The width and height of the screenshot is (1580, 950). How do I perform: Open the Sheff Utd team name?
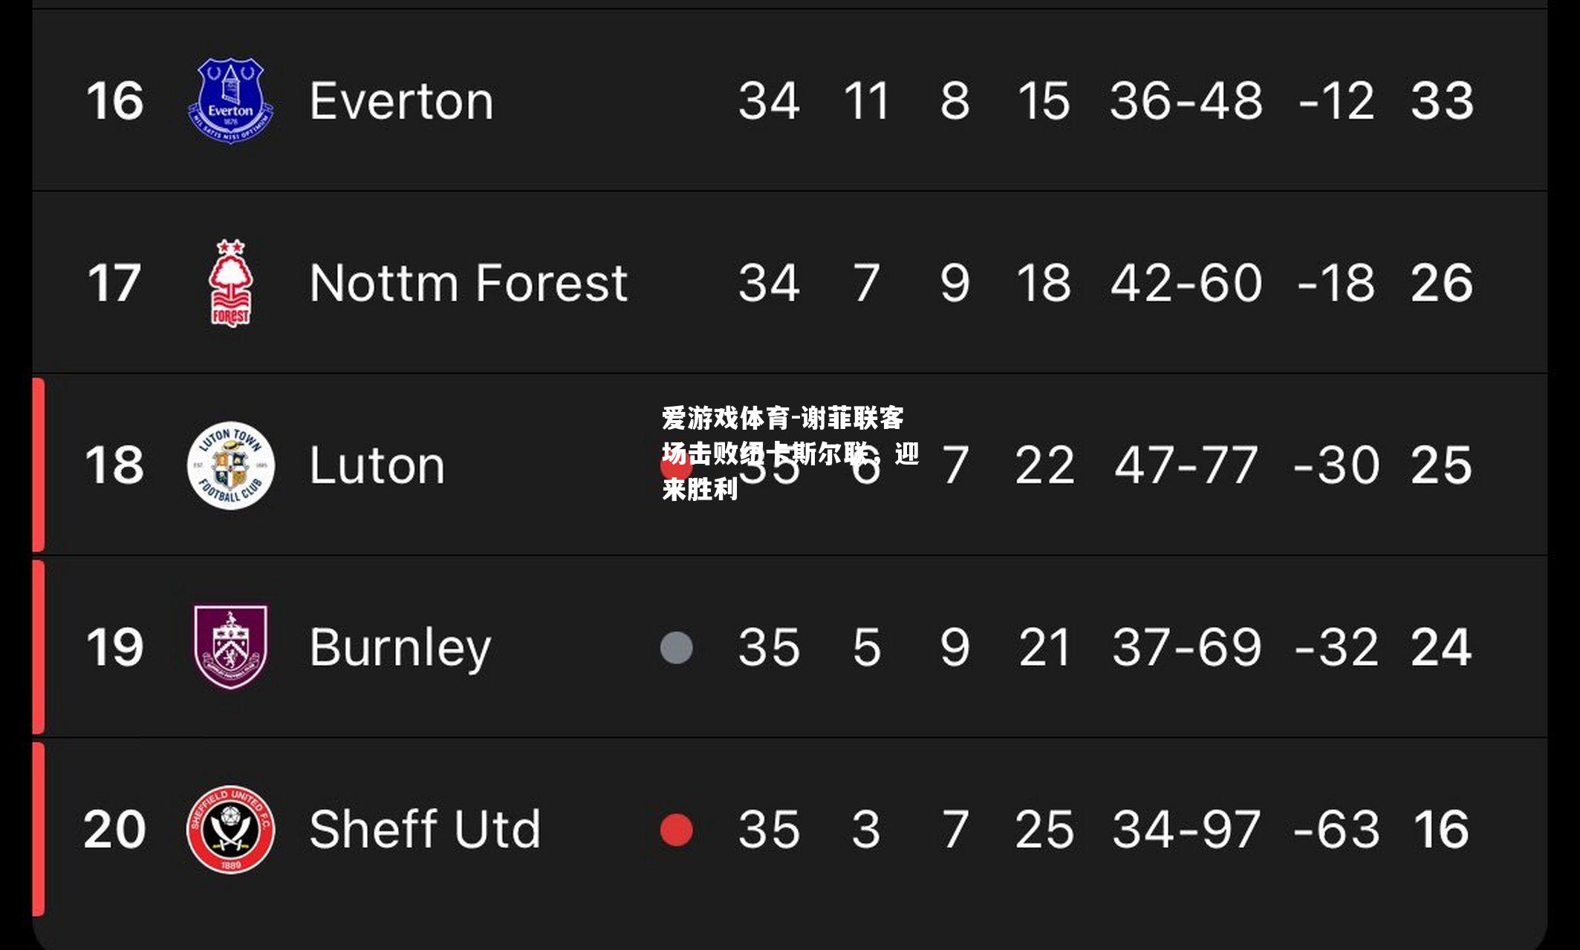[425, 829]
